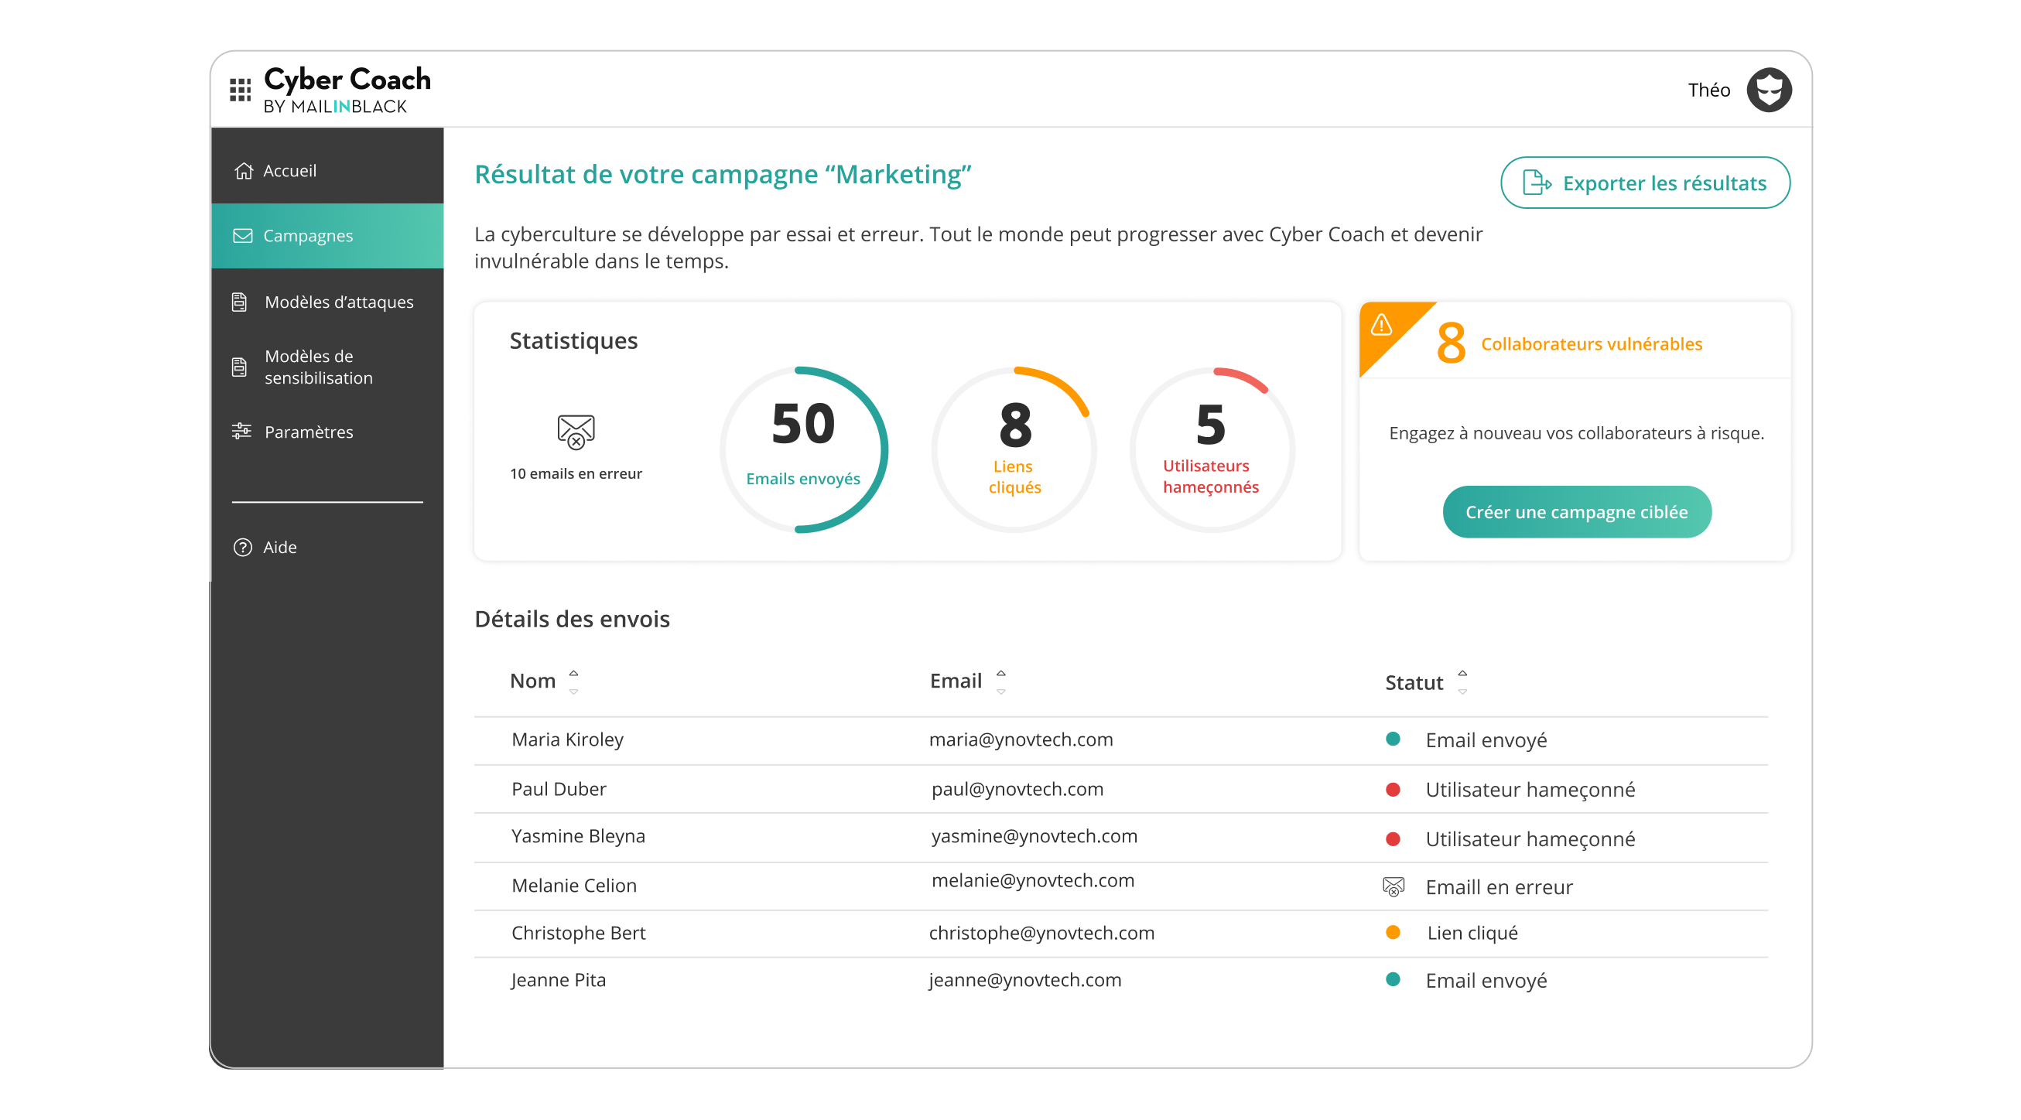The image size is (2021, 1120).
Task: Click Cyber Coach by Mailinblack logo
Action: point(347,90)
